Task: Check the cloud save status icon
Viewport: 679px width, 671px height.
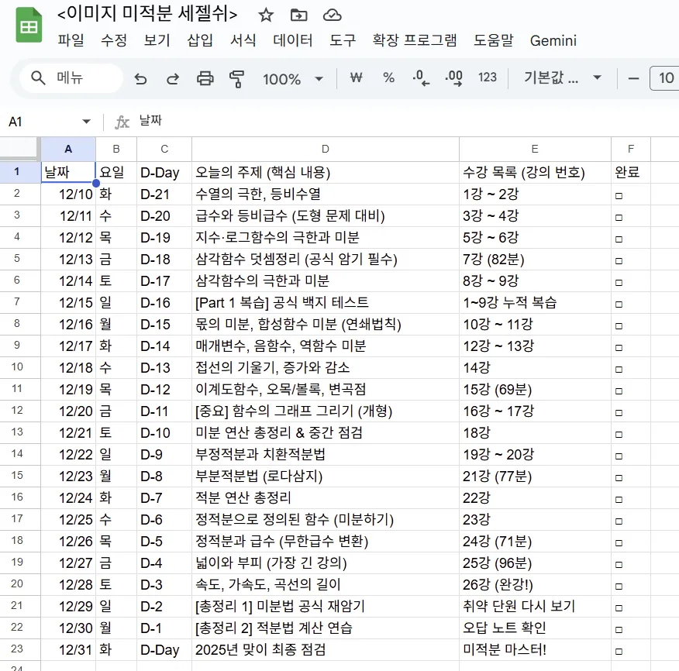Action: (333, 15)
